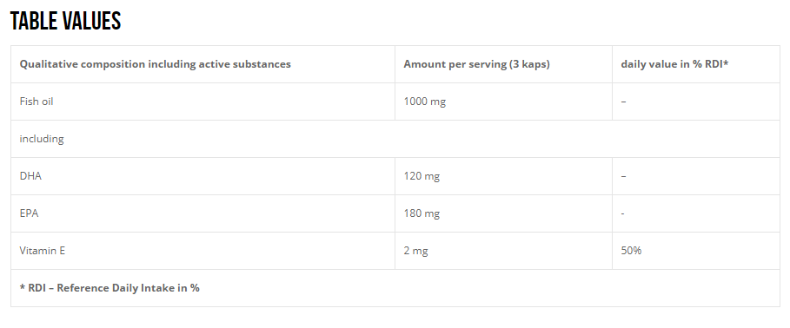Click the dash in the Fish oil row
This screenshot has height=328, width=790.
pos(623,102)
